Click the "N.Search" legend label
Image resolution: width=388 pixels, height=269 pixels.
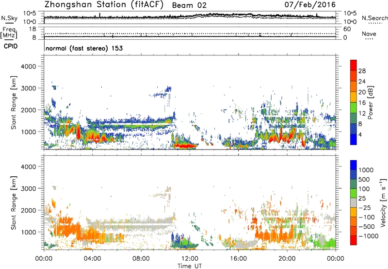point(374,18)
